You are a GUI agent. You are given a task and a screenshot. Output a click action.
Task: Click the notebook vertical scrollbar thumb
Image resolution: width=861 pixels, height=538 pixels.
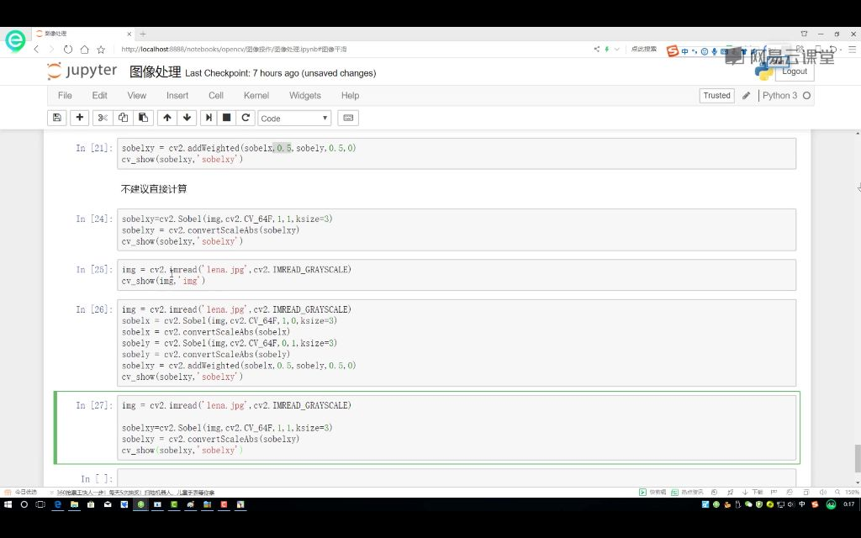(x=858, y=458)
